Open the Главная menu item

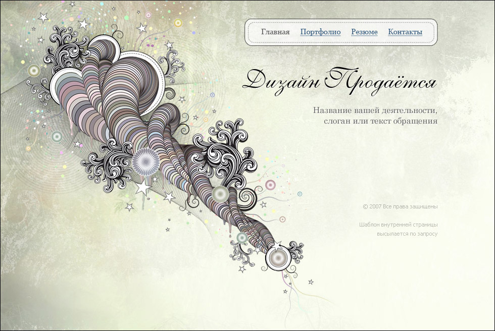coord(275,32)
